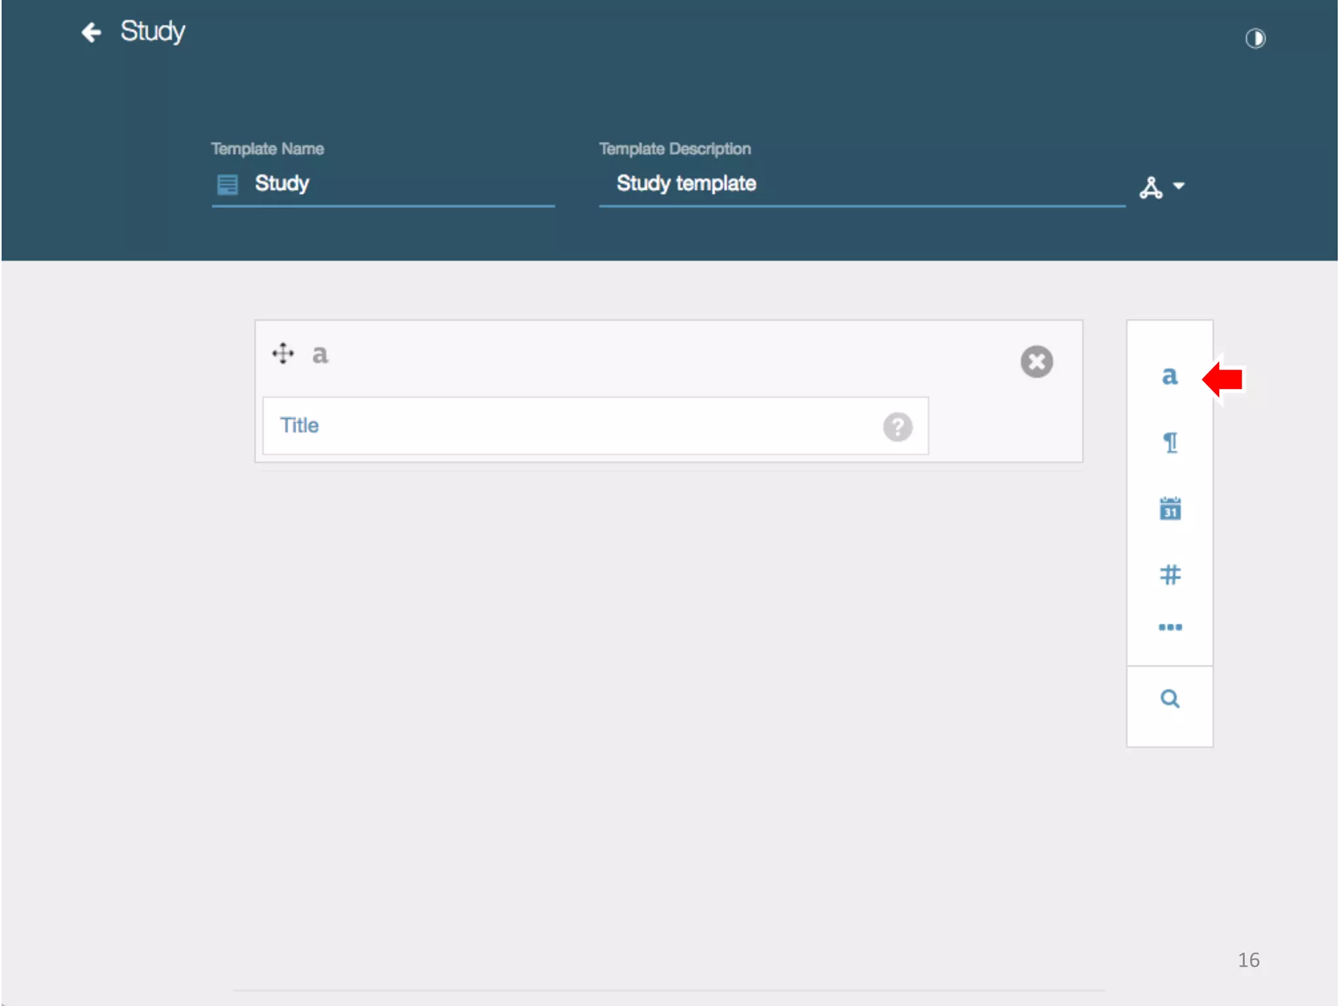1341x1006 pixels.
Task: Click the Study page title in header
Action: (x=153, y=31)
